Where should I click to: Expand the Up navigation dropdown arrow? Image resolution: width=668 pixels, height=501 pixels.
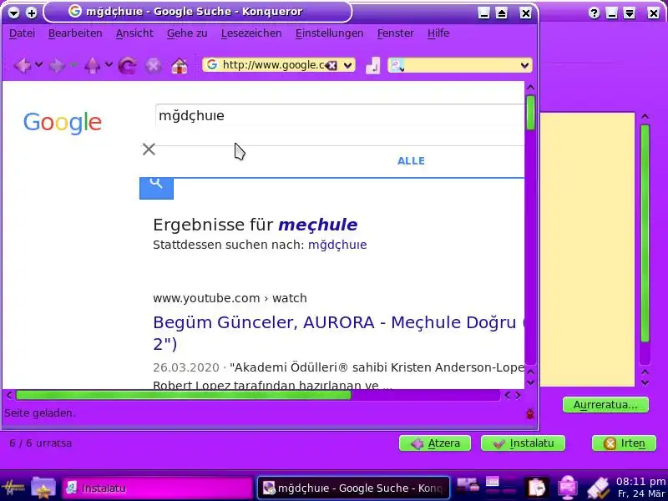[x=109, y=65]
